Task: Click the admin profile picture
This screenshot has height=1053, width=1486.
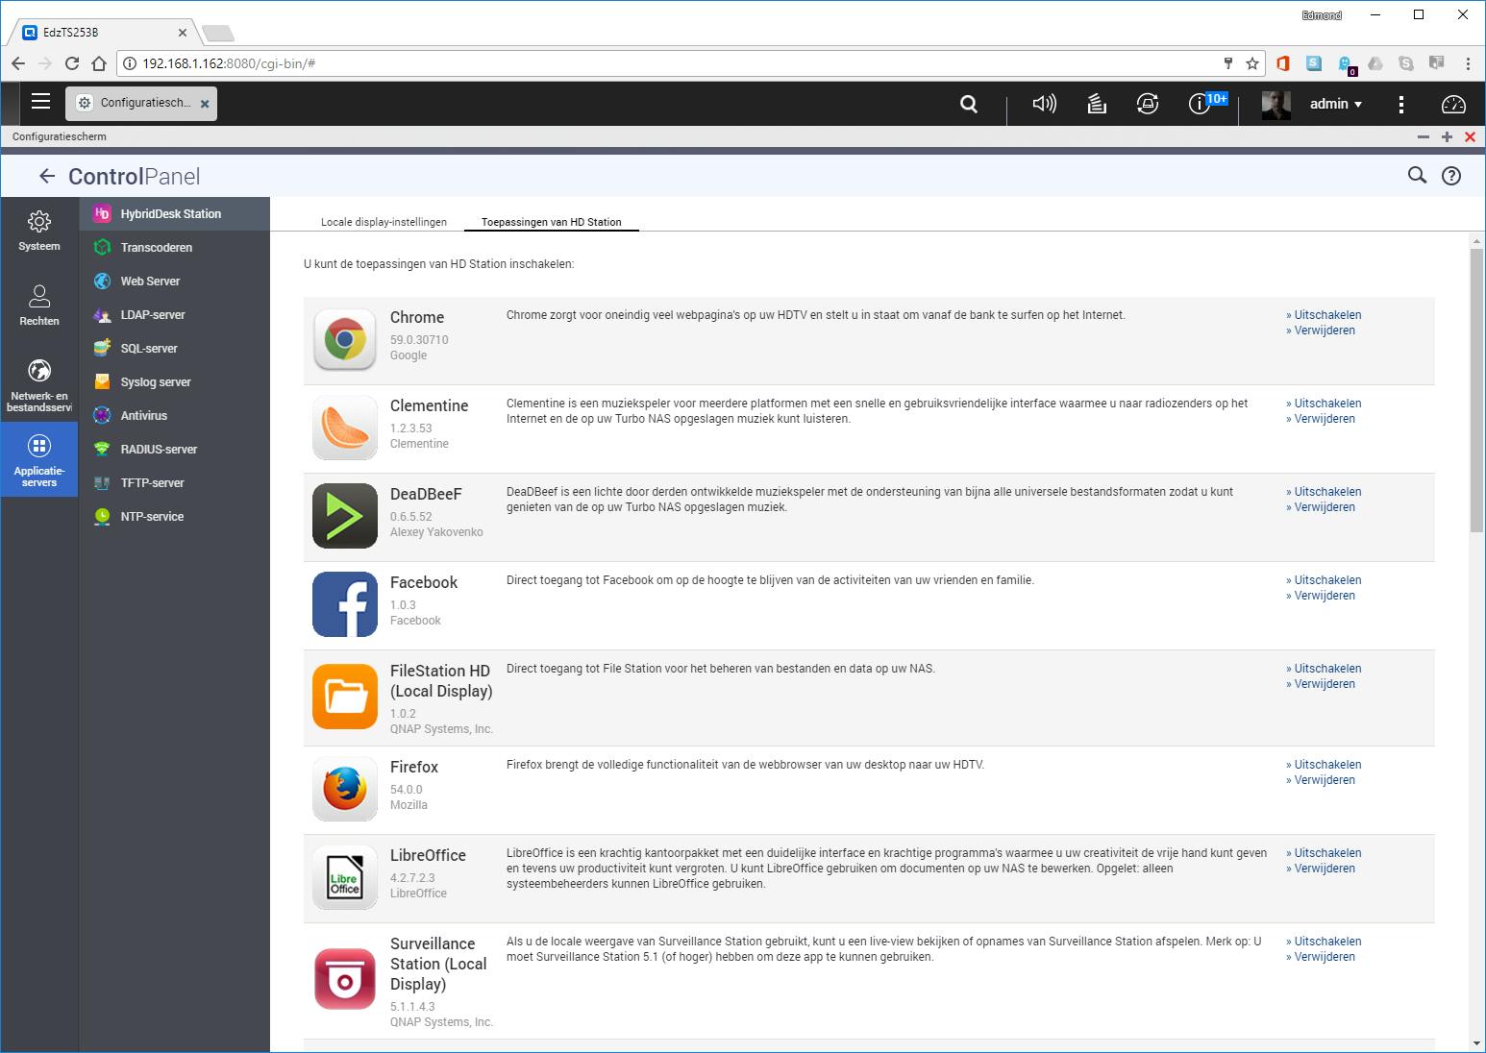Action: 1276,105
